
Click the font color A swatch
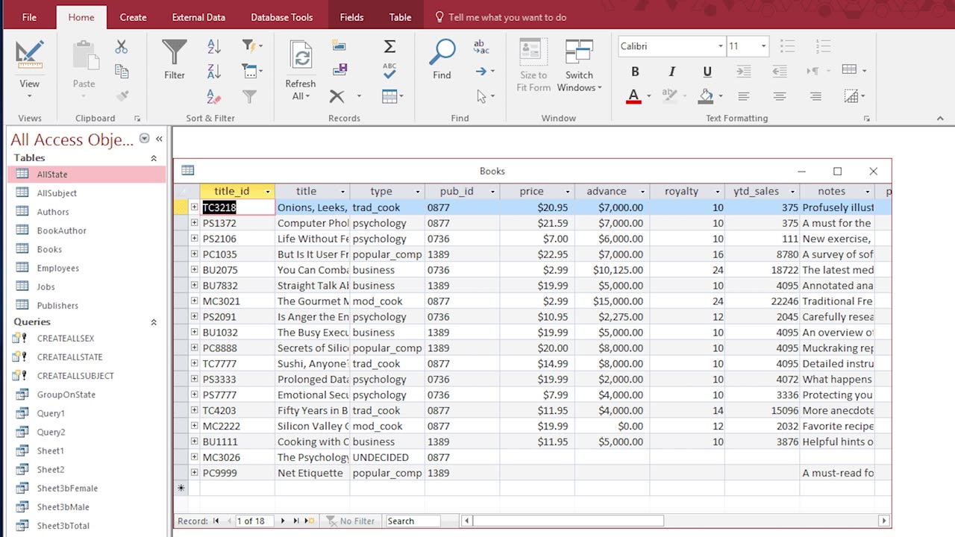point(633,96)
